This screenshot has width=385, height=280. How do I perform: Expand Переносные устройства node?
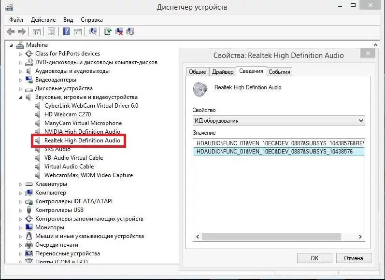click(x=21, y=254)
